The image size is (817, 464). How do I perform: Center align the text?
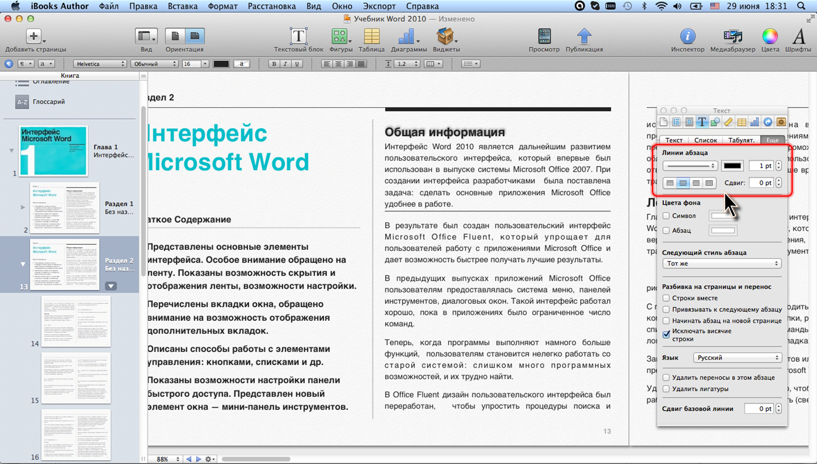tap(338, 64)
